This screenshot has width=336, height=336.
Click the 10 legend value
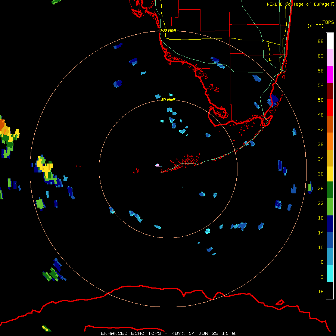(x=321, y=248)
